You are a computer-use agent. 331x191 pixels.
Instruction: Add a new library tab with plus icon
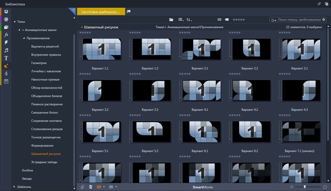click(x=129, y=11)
